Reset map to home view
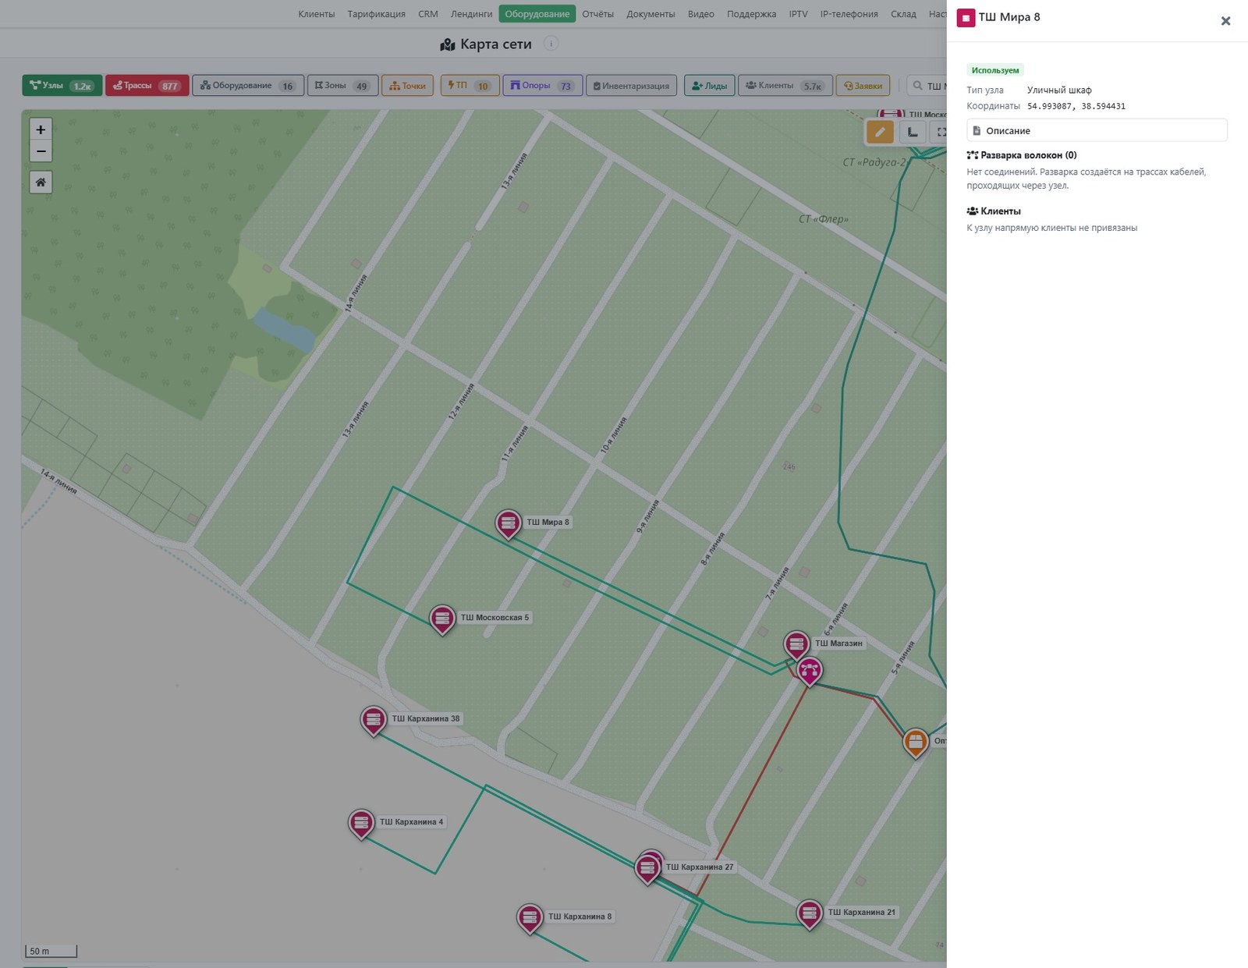The image size is (1248, 968). click(x=41, y=182)
